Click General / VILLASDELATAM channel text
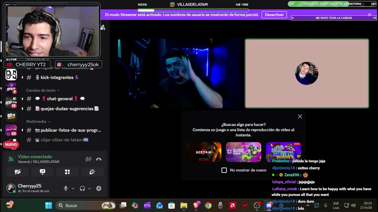The width and height of the screenshot is (378, 212). click(x=38, y=162)
